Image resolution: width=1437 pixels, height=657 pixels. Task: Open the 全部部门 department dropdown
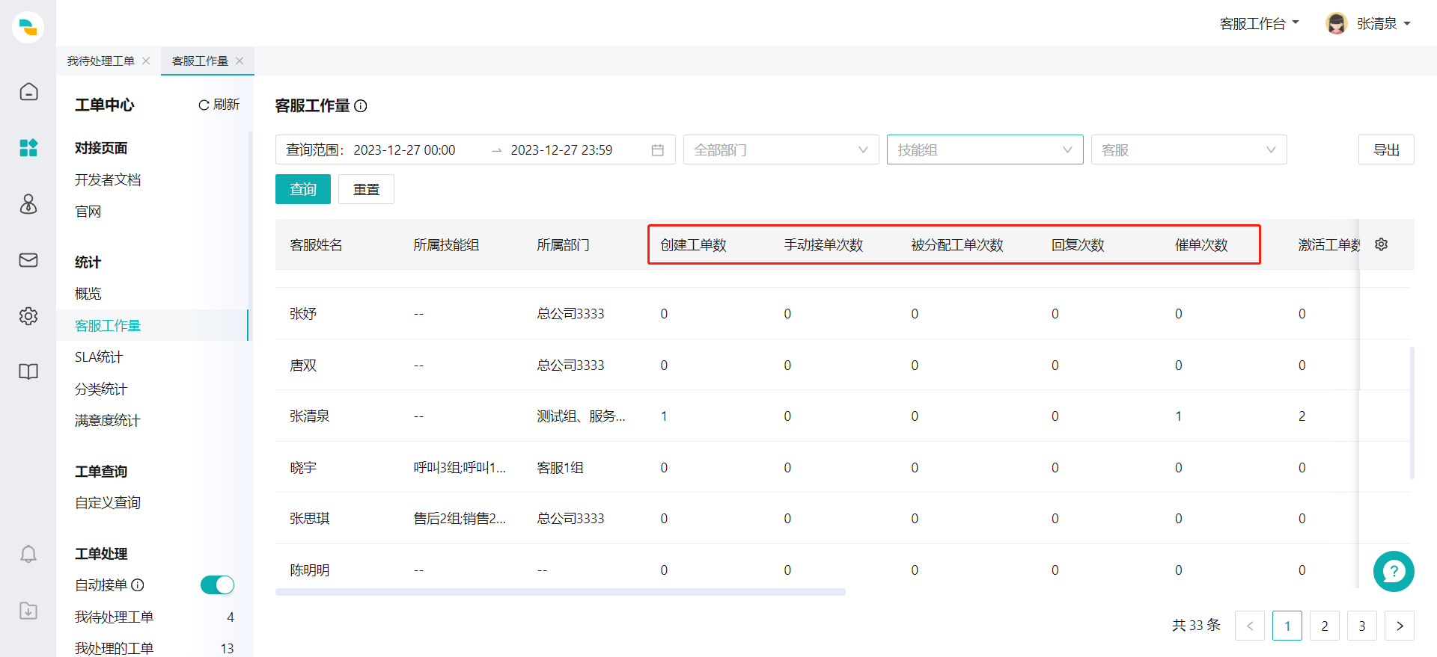click(x=781, y=149)
